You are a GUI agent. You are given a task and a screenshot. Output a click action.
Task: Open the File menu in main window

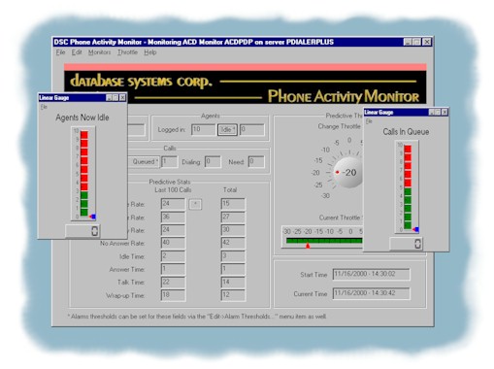coord(60,52)
